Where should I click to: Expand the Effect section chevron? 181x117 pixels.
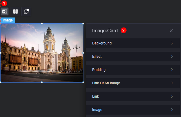point(172,57)
